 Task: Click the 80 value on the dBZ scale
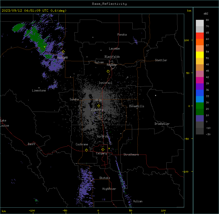point(207,20)
